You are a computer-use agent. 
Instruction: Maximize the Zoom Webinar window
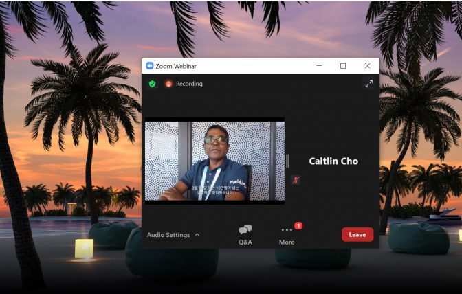click(343, 66)
